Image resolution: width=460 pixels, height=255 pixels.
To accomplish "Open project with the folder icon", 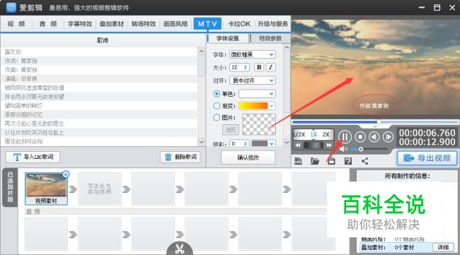I will tap(315, 161).
